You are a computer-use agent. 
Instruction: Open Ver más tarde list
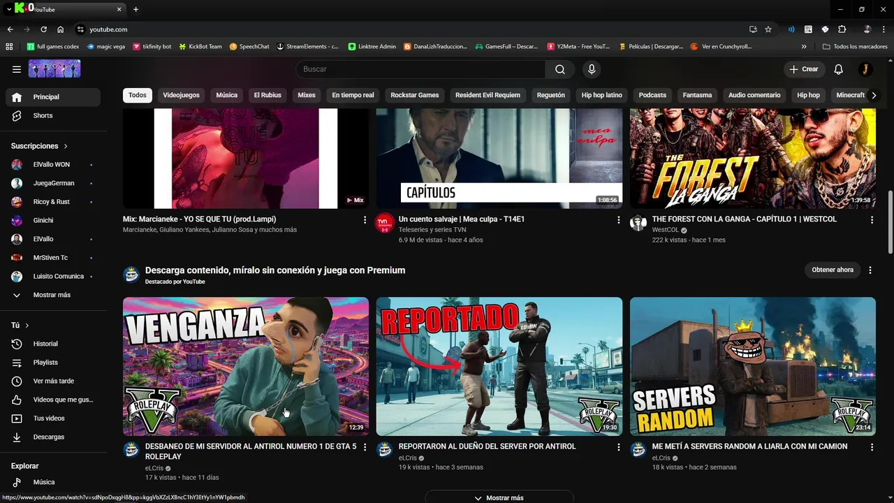coord(53,381)
